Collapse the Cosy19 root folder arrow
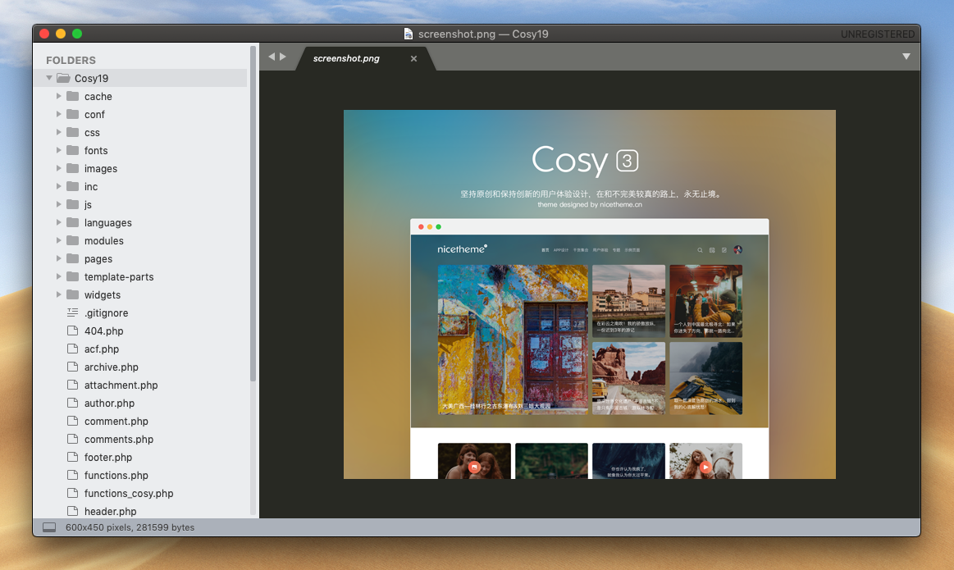Image resolution: width=954 pixels, height=570 pixels. pyautogui.click(x=49, y=78)
